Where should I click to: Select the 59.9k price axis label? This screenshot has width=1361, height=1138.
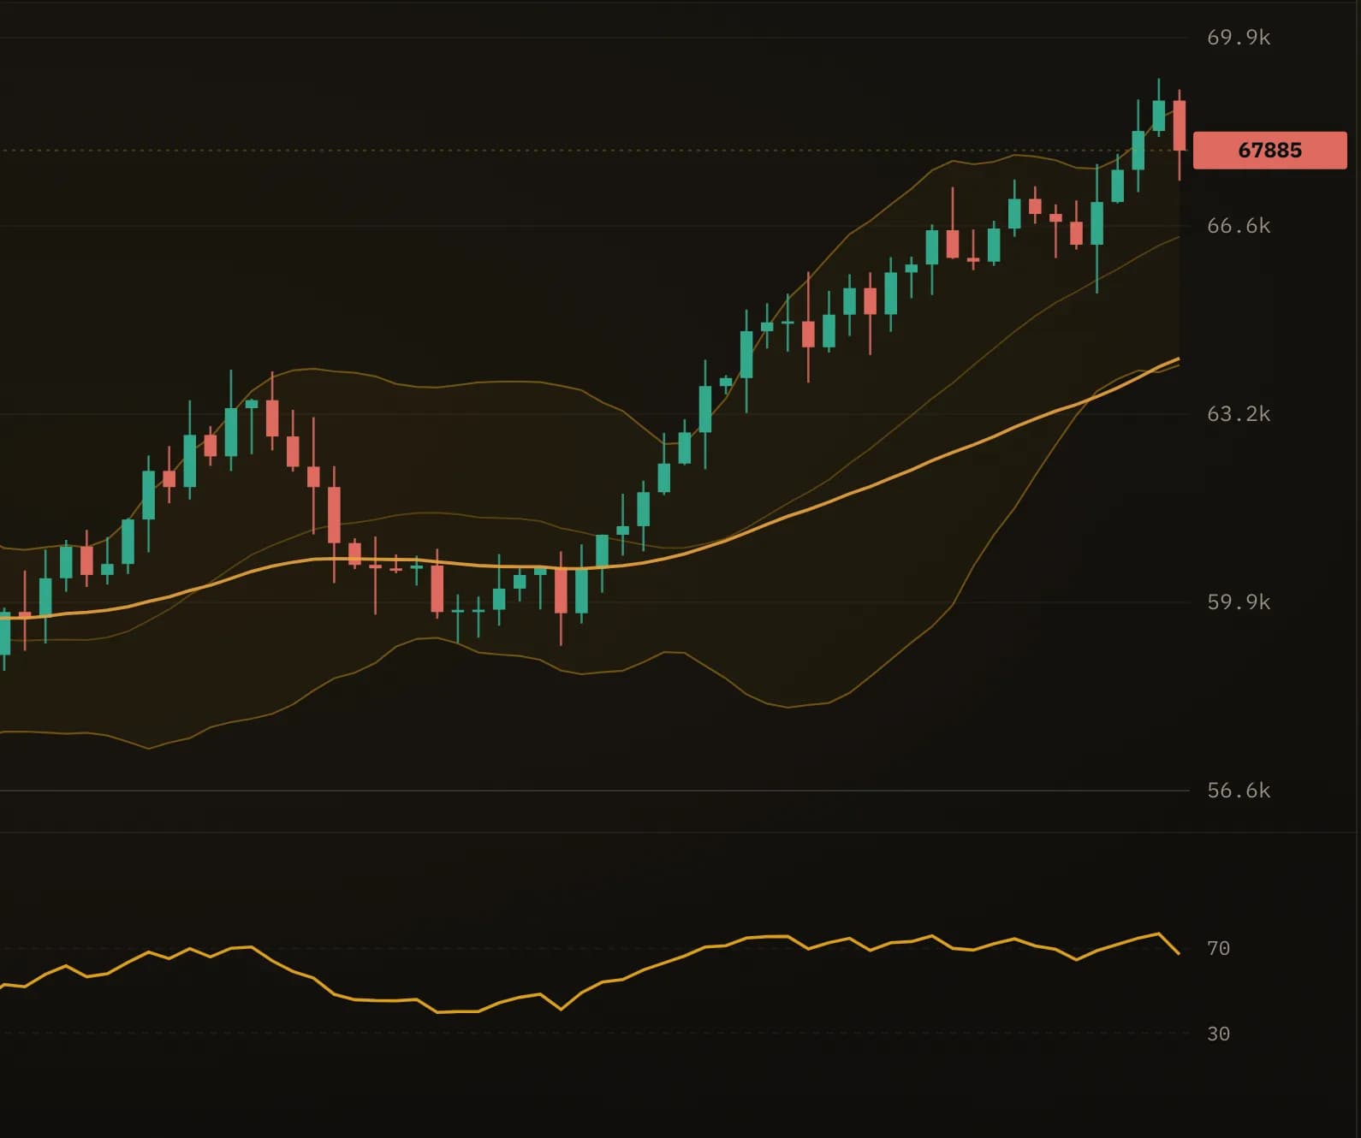(x=1239, y=602)
